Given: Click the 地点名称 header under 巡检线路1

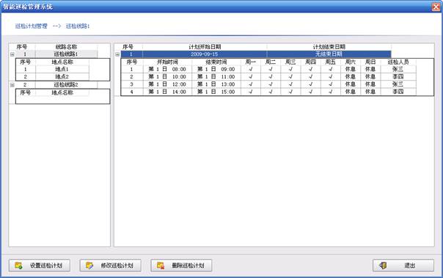Looking at the screenshot, I should (x=62, y=62).
